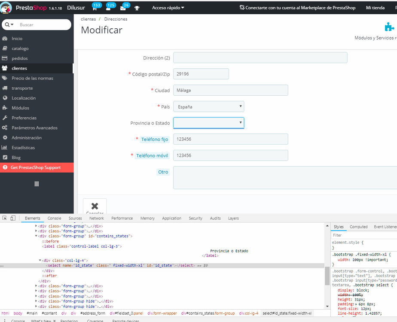397x322 pixels.
Task: Open the Computed styles tab
Action: 358,227
